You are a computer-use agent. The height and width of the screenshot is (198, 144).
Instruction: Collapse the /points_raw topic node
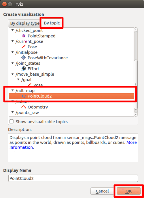point(12,112)
